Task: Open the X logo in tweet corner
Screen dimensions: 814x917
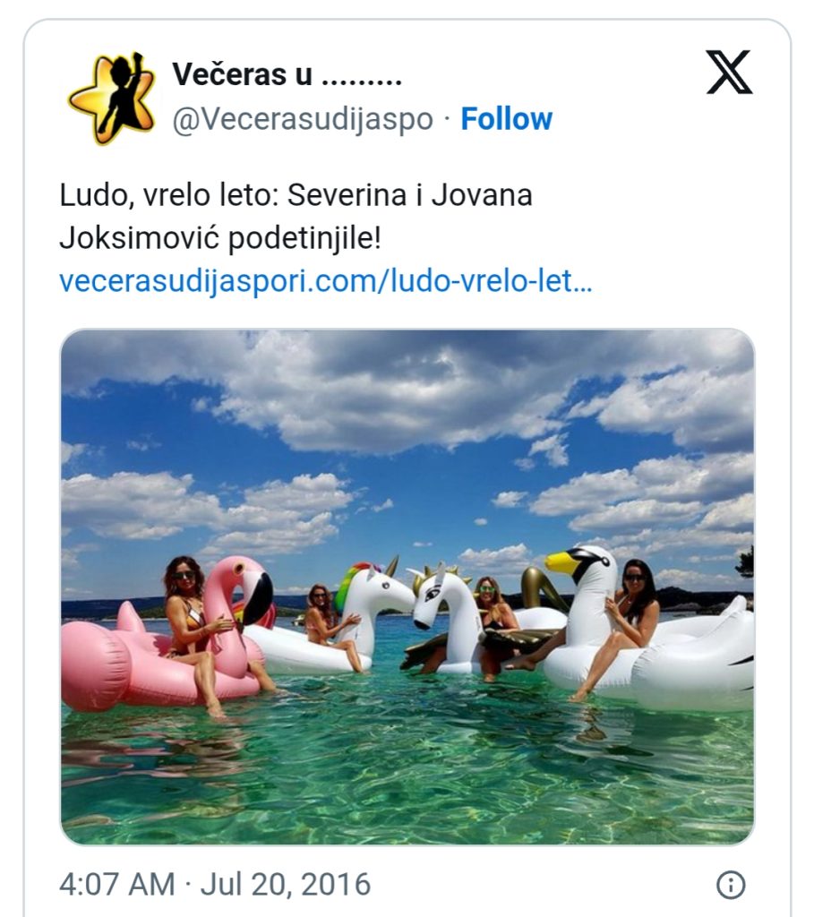Action: [729, 72]
